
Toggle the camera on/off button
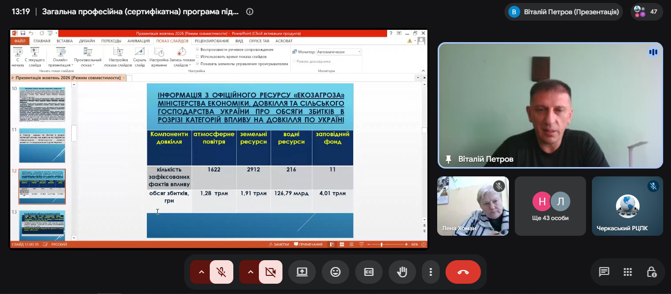click(x=271, y=272)
